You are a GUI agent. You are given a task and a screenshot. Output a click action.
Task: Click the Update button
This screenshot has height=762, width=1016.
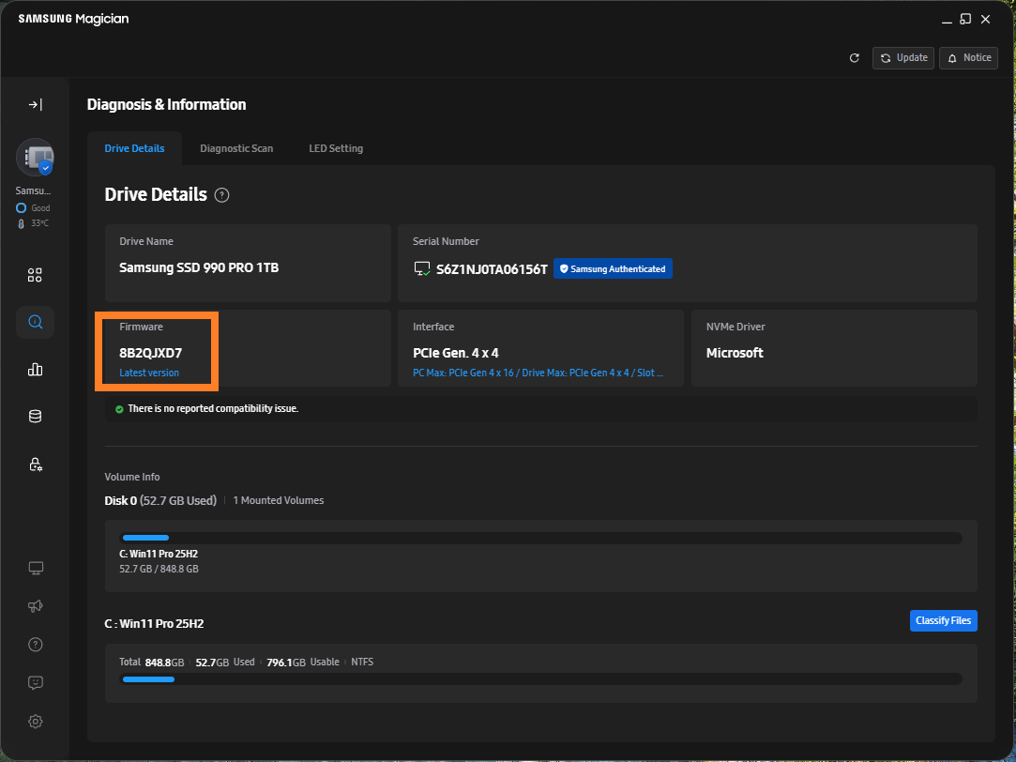click(x=902, y=58)
